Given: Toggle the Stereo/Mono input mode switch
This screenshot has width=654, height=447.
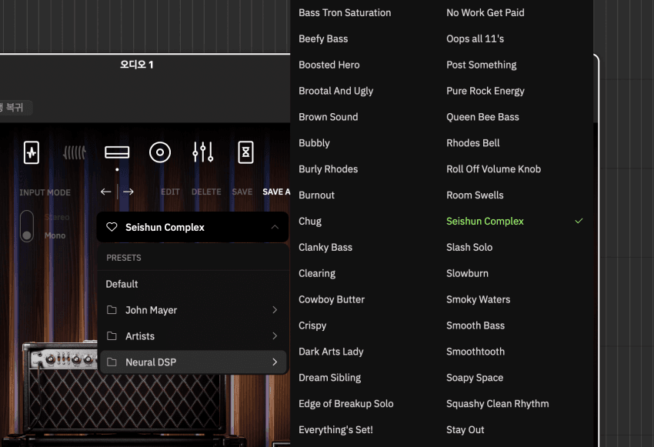Looking at the screenshot, I should coord(27,226).
